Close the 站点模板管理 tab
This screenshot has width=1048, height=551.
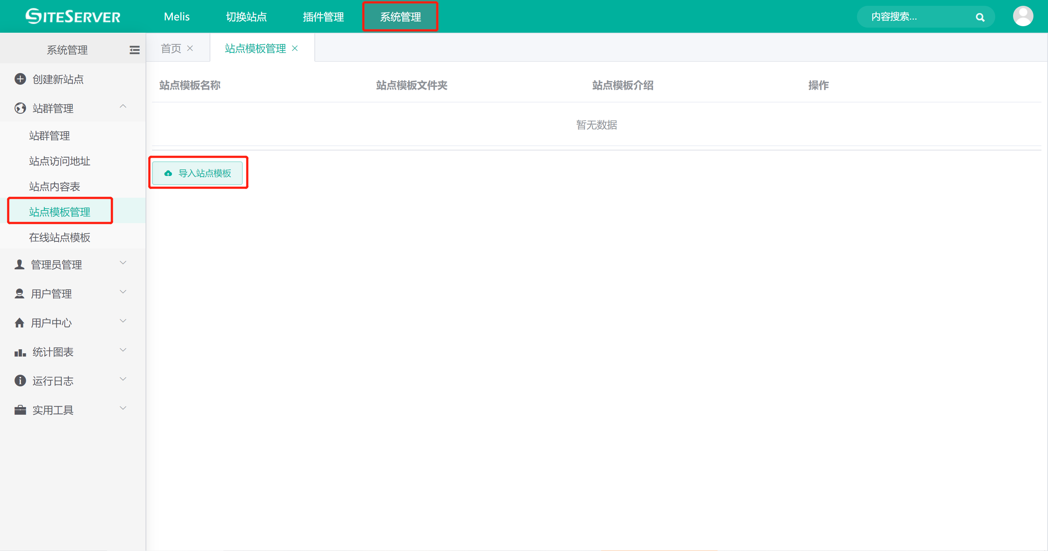click(295, 48)
